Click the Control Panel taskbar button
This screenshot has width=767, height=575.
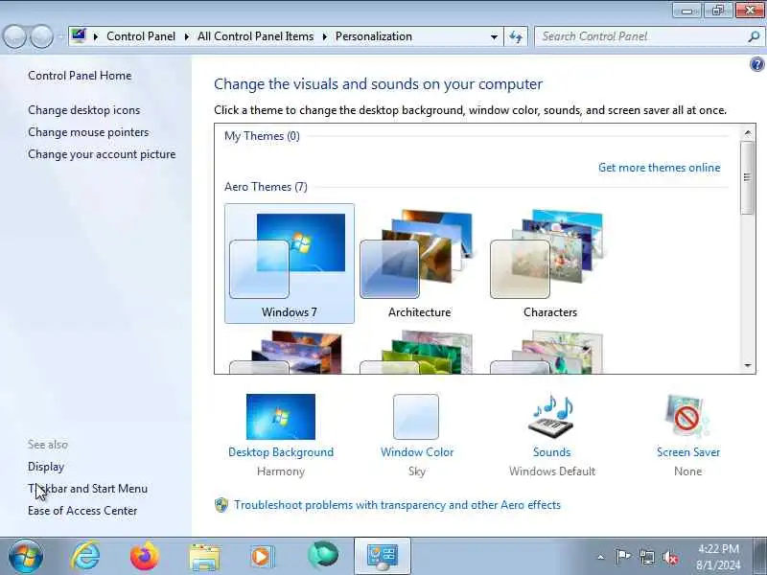[383, 556]
